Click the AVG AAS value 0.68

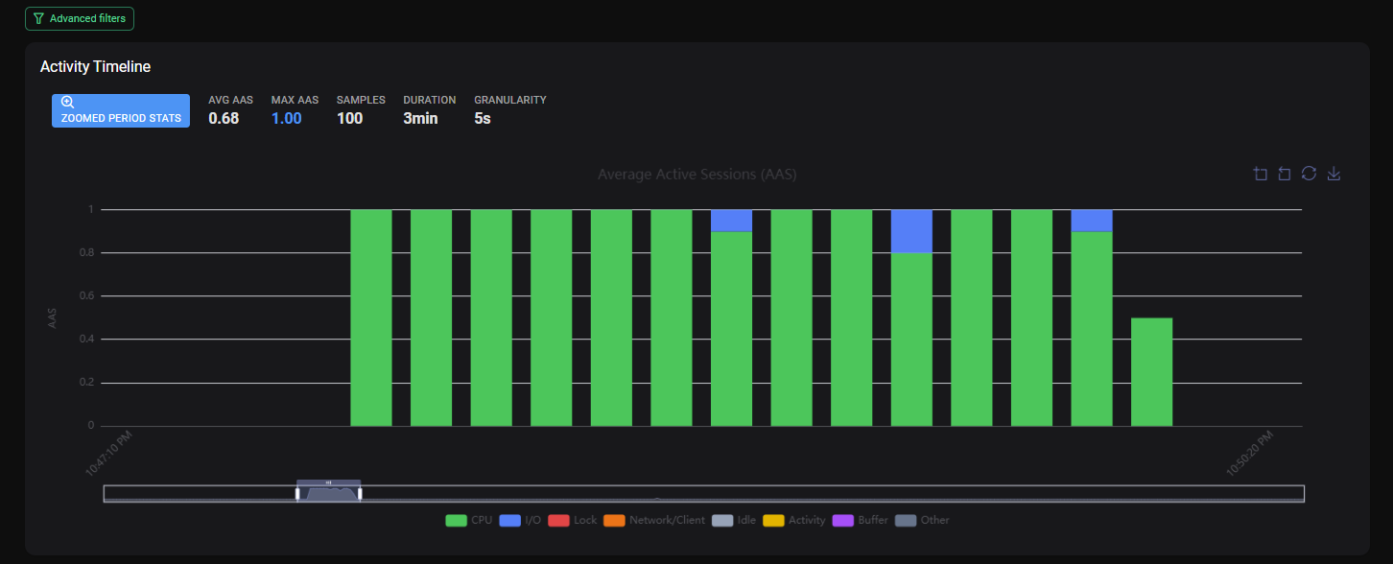tap(224, 119)
